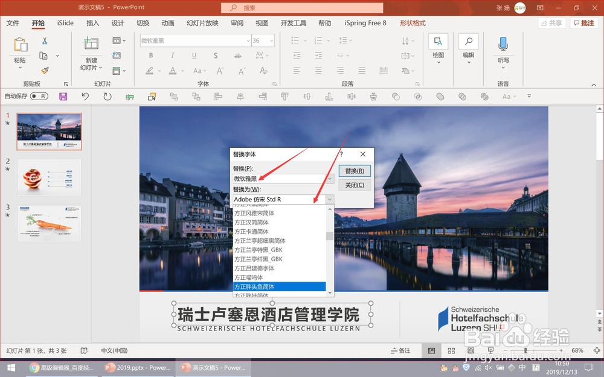Image resolution: width=604 pixels, height=377 pixels.
Task: Open Reading view in status bar
Action: click(x=471, y=350)
